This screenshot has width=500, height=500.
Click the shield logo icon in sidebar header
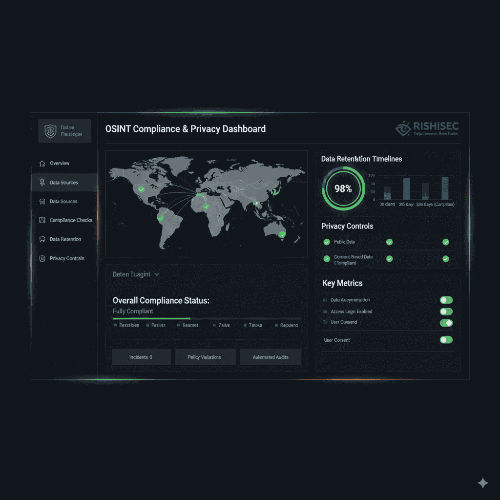(x=50, y=130)
